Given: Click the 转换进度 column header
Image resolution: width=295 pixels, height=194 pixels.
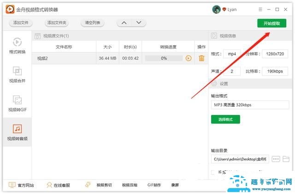Looking at the screenshot, I should (168, 47).
